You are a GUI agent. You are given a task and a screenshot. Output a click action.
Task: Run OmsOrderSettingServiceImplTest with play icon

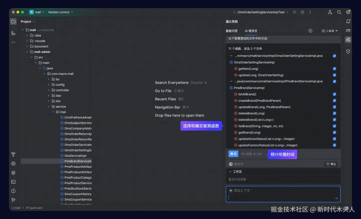(295, 12)
